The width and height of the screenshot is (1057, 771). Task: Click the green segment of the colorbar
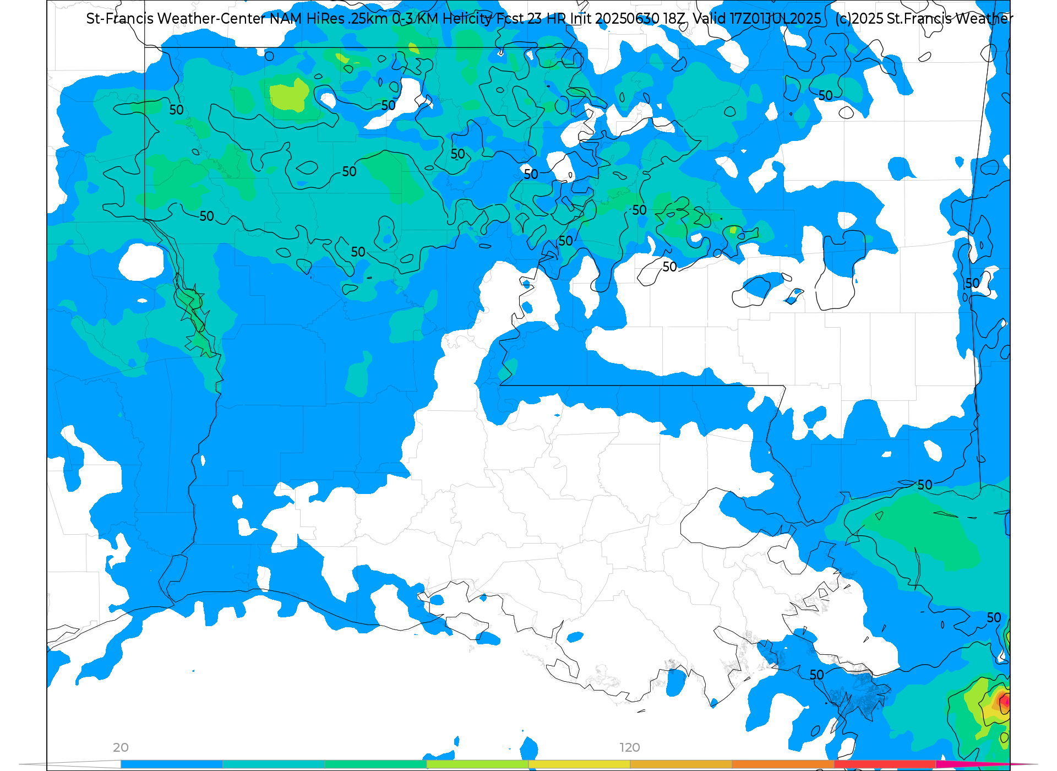[375, 764]
